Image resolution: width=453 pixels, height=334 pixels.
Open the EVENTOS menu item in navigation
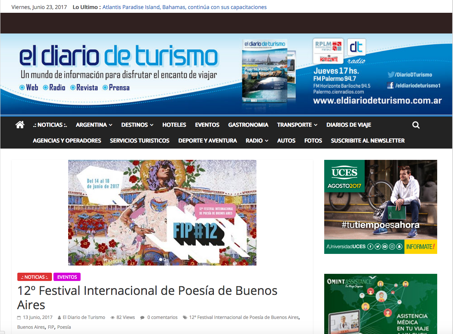(207, 125)
